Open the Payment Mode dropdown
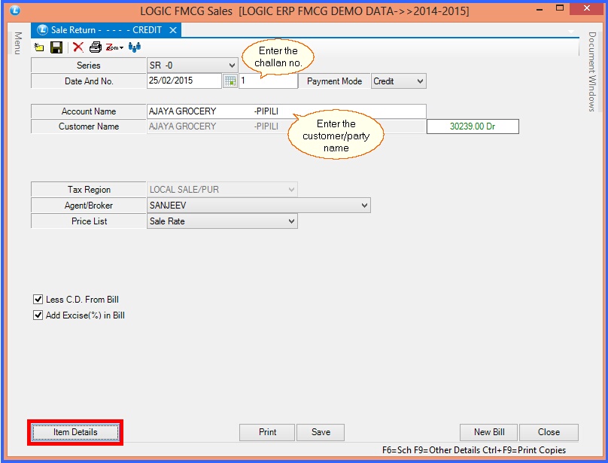This screenshot has height=463, width=608. point(419,81)
